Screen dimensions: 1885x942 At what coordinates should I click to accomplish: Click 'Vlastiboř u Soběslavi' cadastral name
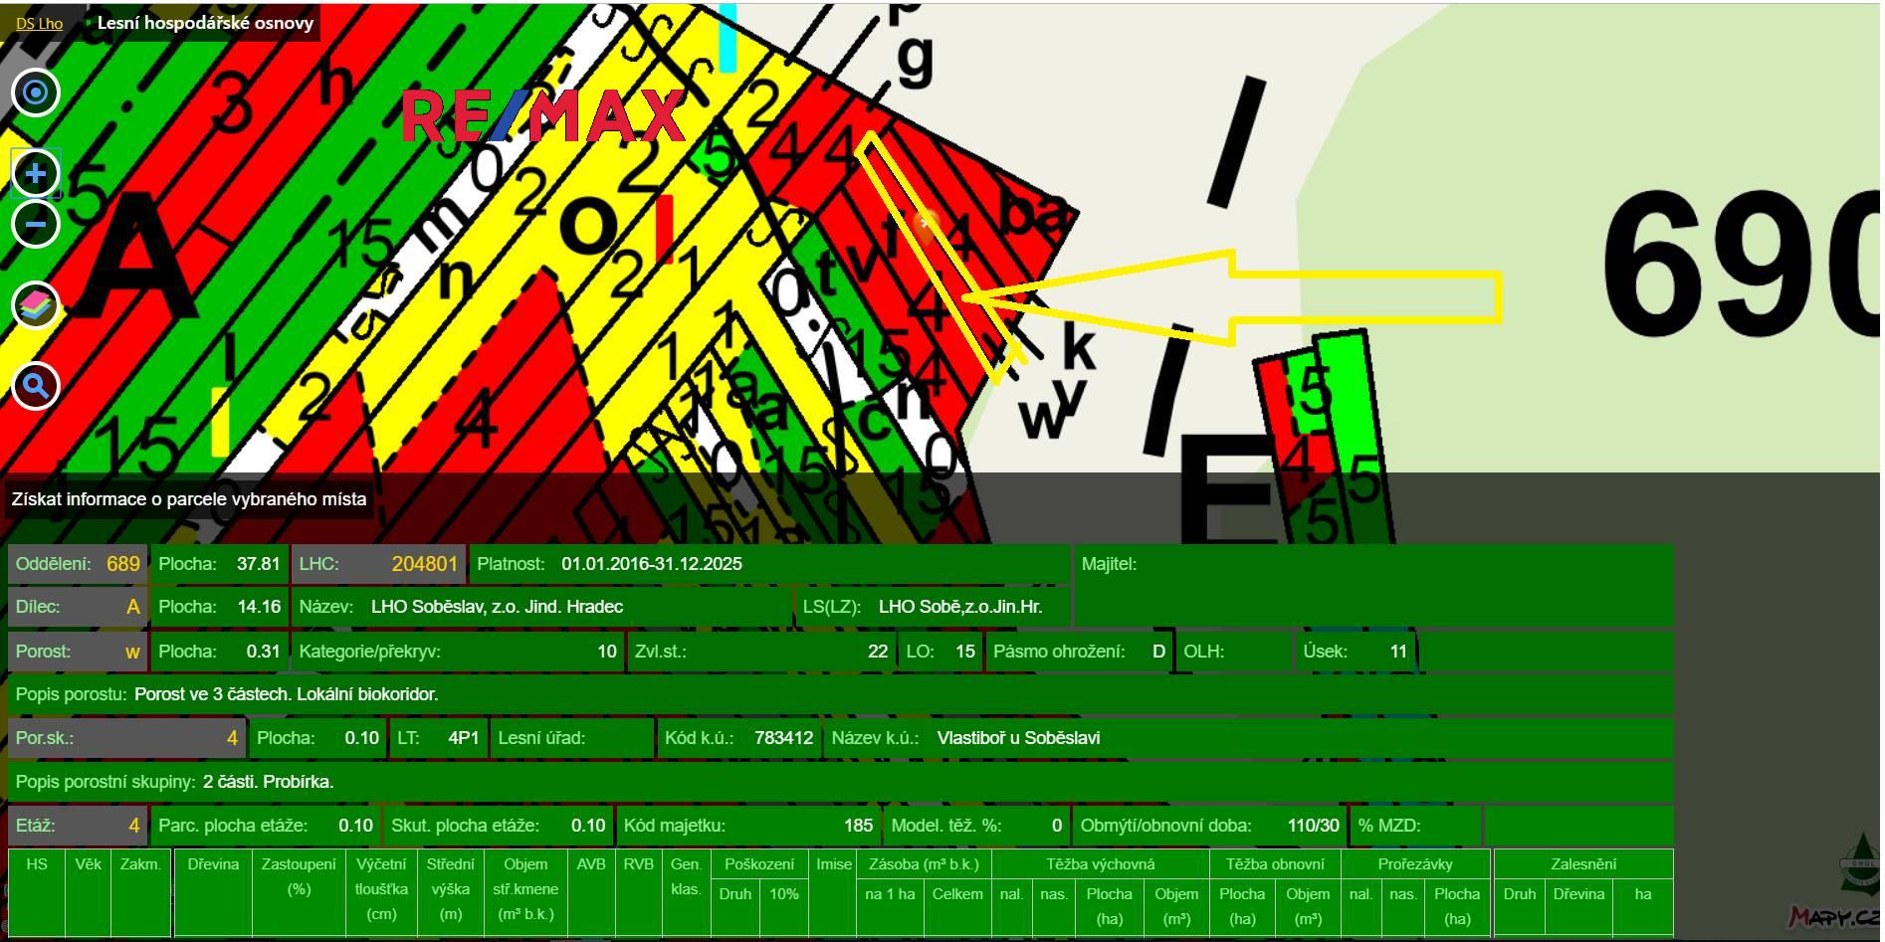coord(1019,738)
